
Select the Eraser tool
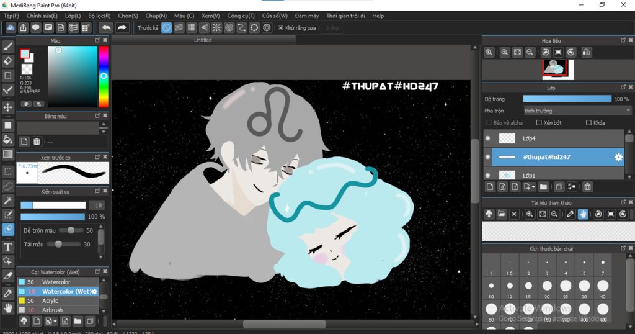click(7, 61)
